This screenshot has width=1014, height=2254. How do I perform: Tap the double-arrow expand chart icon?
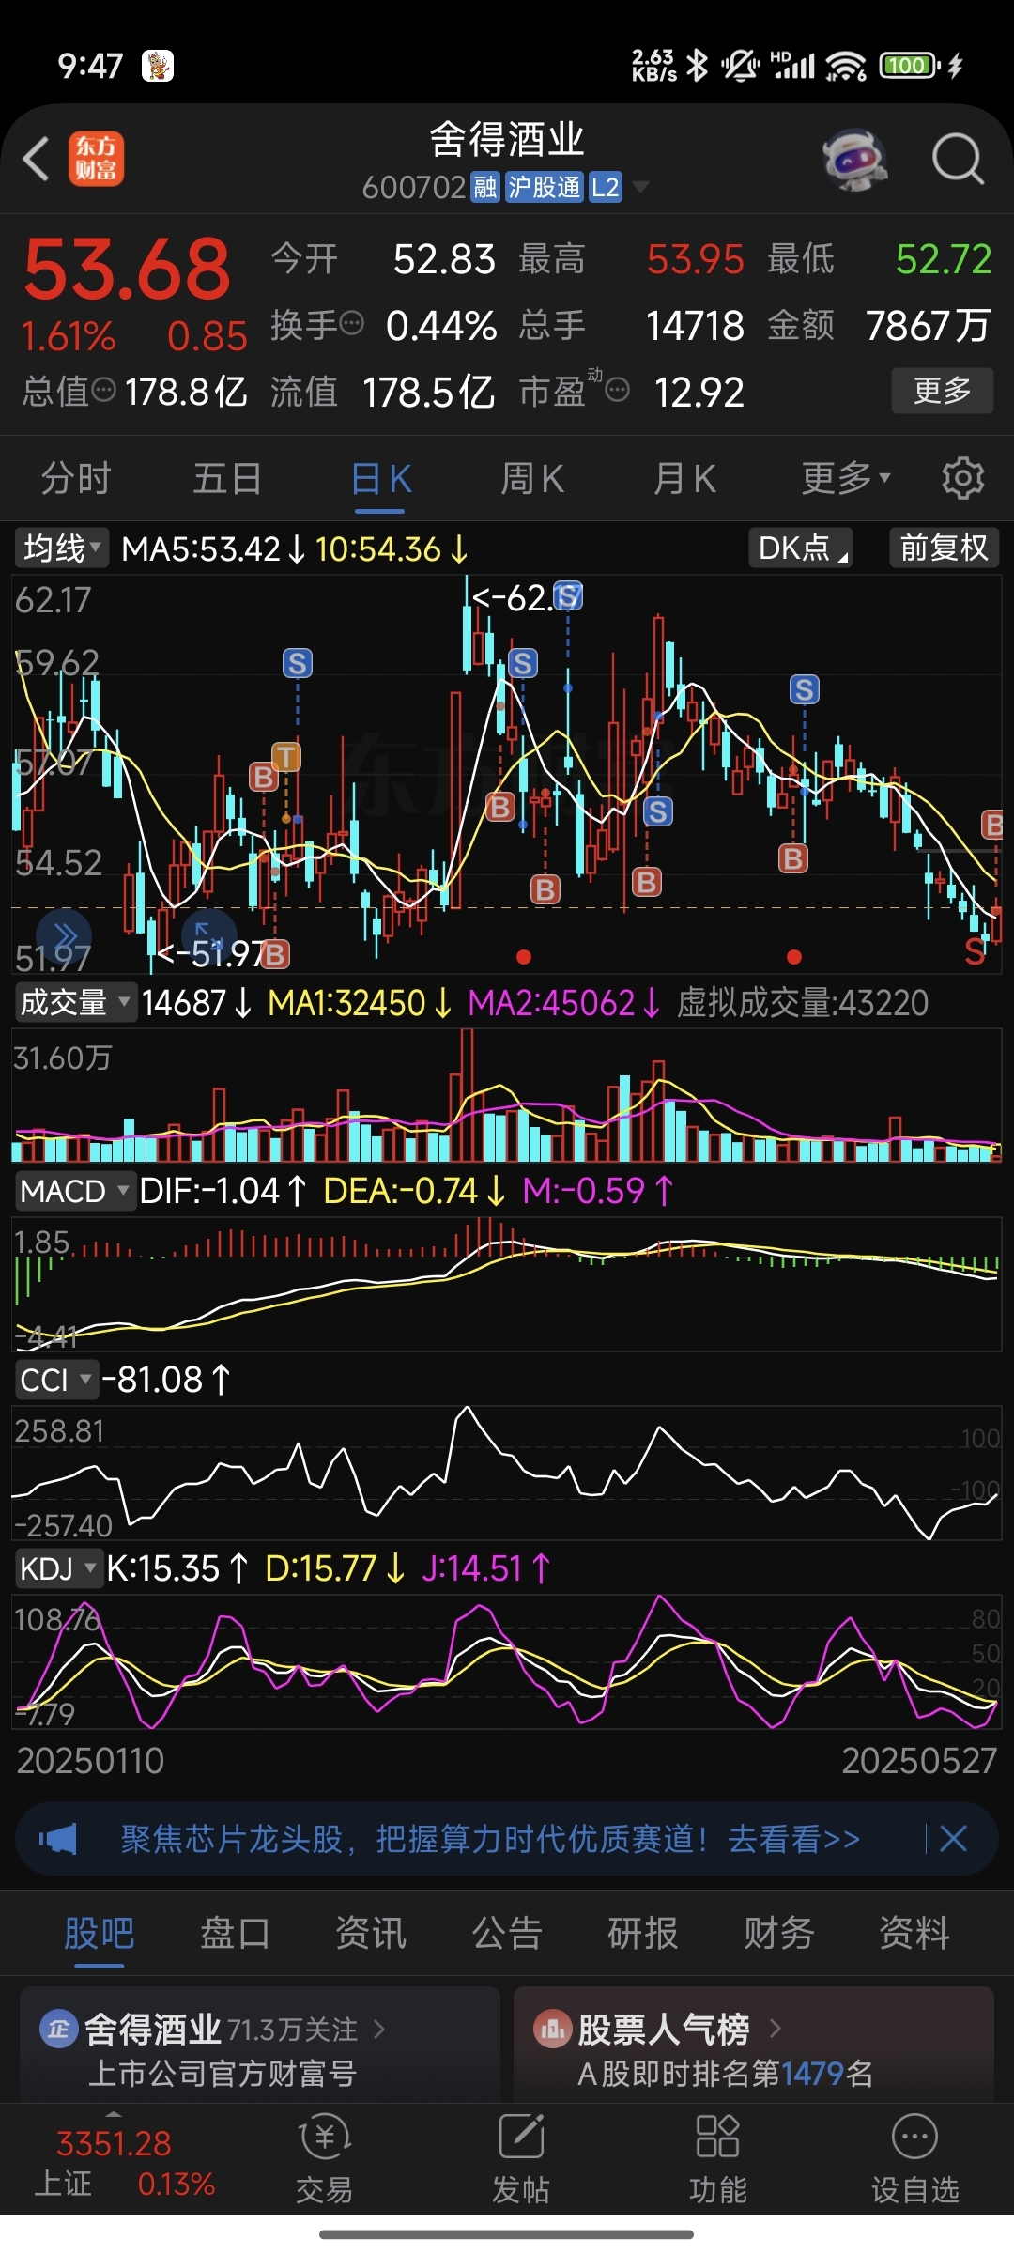point(64,936)
